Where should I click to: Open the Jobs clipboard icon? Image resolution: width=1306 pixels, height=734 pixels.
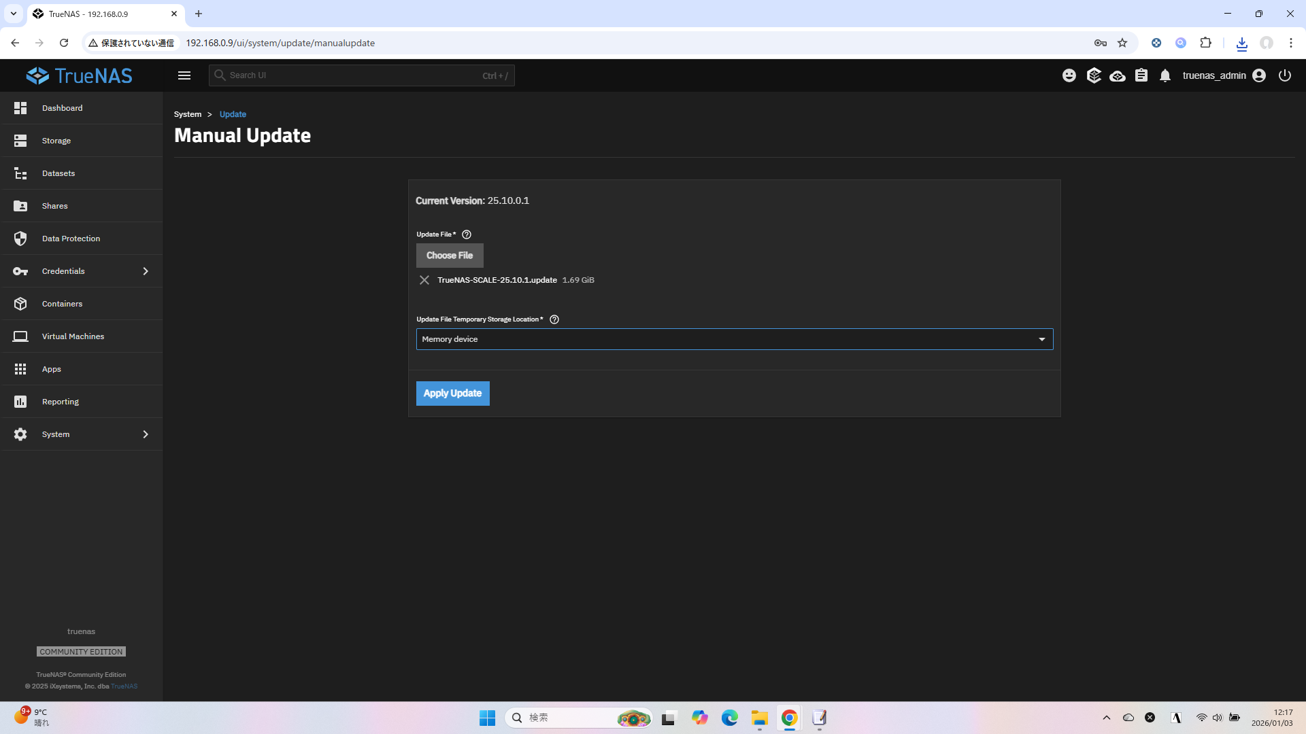(x=1141, y=75)
